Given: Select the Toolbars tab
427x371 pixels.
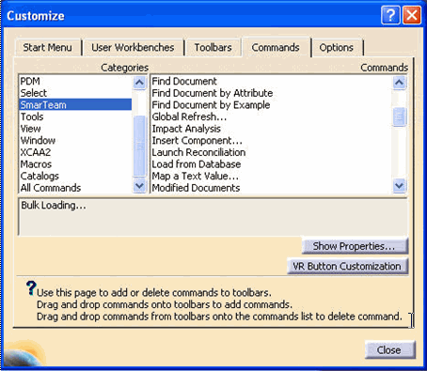Looking at the screenshot, I should pos(213,48).
